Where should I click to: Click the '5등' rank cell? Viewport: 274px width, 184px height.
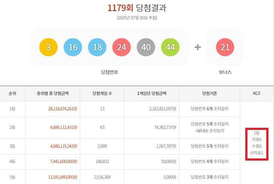[12, 177]
